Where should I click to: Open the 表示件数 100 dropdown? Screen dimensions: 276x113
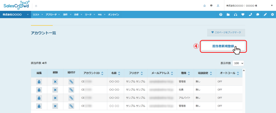[238, 63]
